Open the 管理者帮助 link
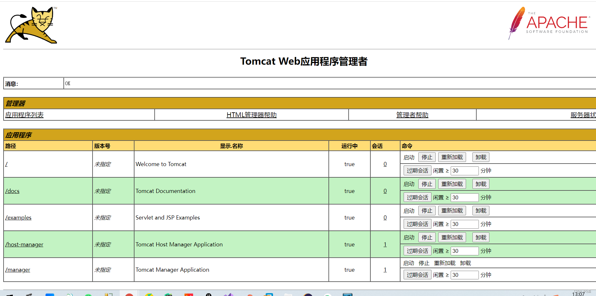Viewport: 596px width, 296px height. (x=412, y=115)
